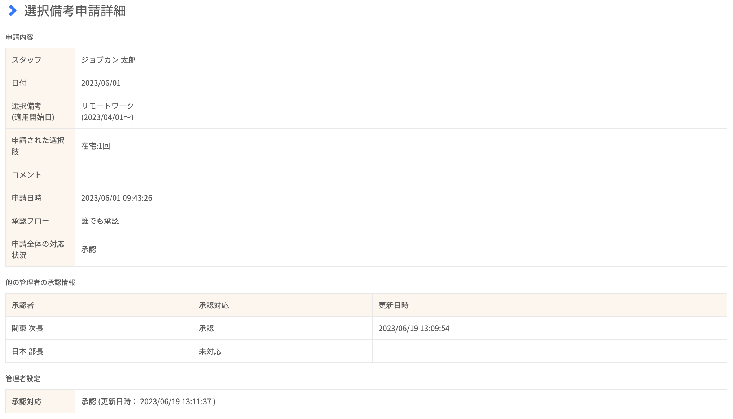Click the 他の管理者の承認情報 section label

tap(40, 282)
